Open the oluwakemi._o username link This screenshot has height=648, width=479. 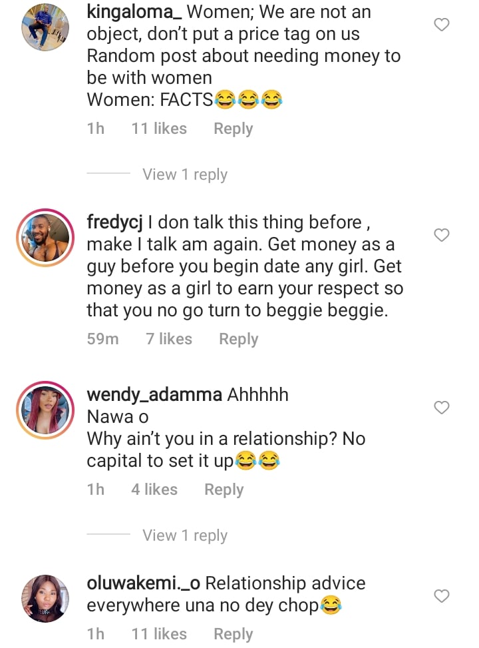[x=143, y=583]
